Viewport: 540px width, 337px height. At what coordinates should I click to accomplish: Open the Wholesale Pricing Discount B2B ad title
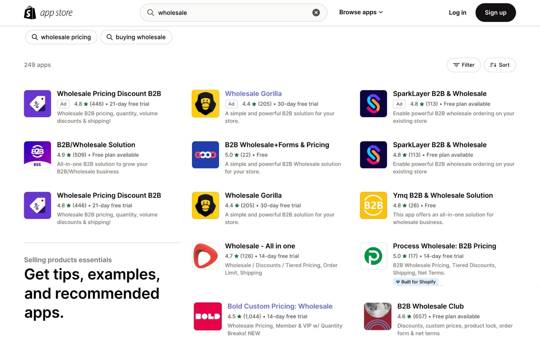109,94
